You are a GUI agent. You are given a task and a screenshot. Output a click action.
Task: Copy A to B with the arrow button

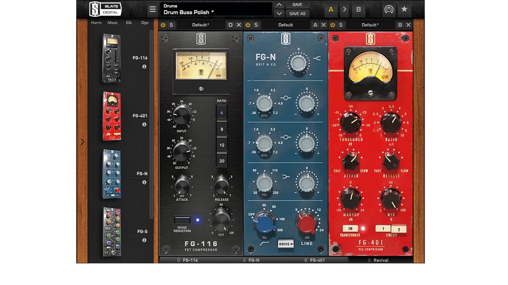coord(344,9)
